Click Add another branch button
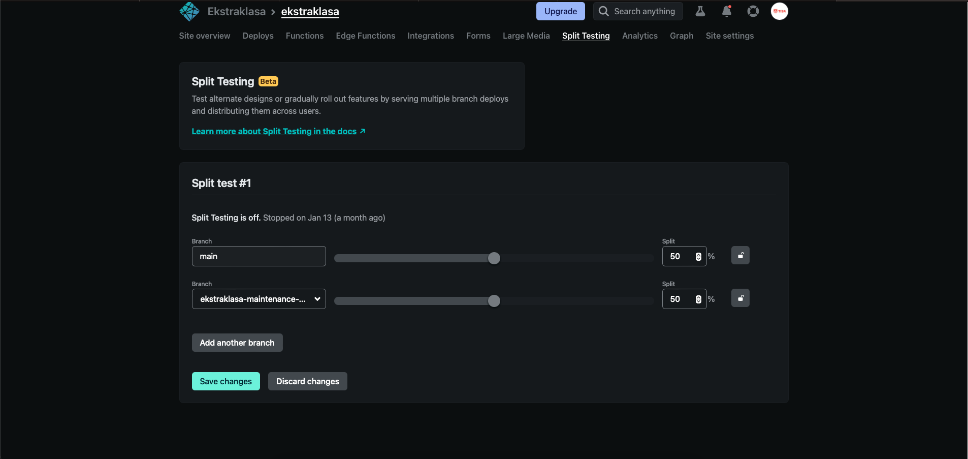The image size is (968, 459). (237, 343)
